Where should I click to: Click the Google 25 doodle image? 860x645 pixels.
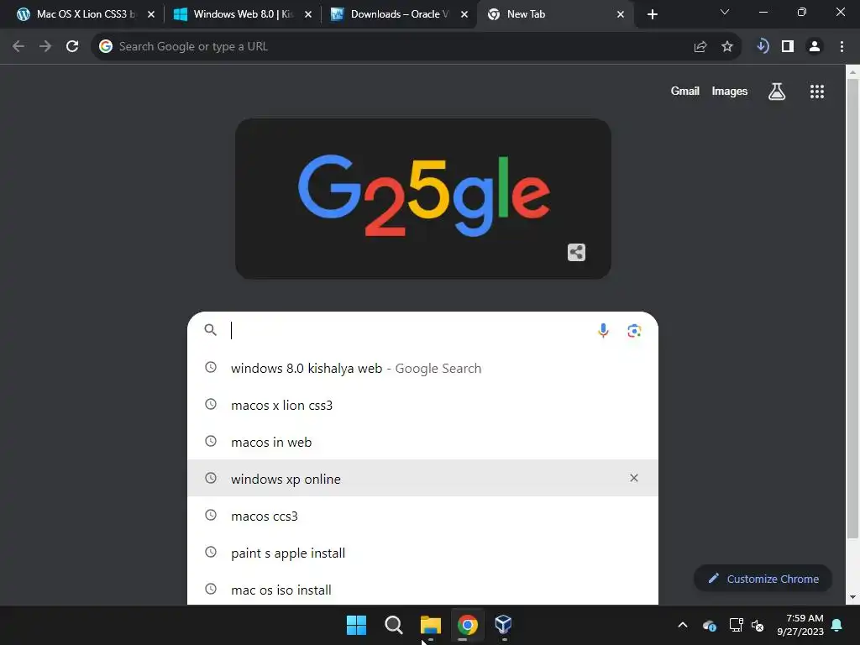(423, 198)
